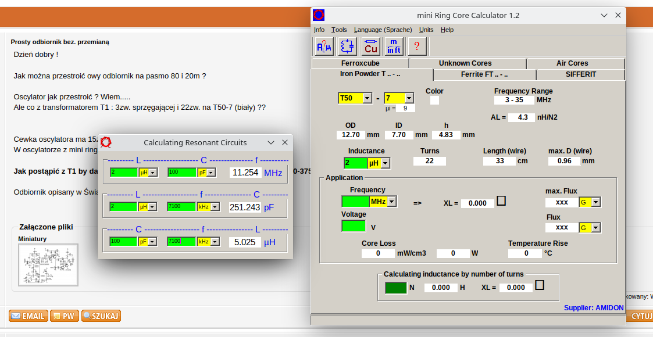
Task: Open the MHz frequency unit dropdown
Action: tap(392, 202)
